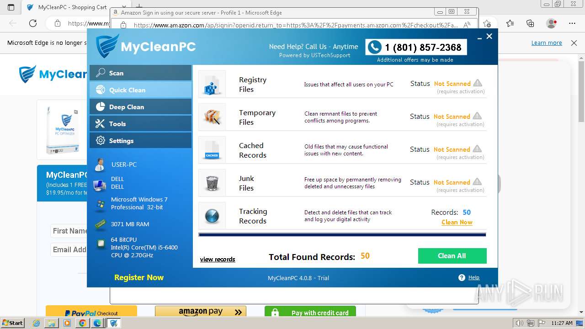This screenshot has height=329, width=585.
Task: Click the Registry Files warning triangle
Action: coord(478,83)
